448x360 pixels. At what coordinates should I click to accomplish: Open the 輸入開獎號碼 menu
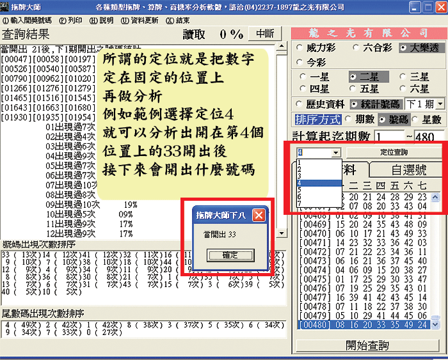(27, 20)
